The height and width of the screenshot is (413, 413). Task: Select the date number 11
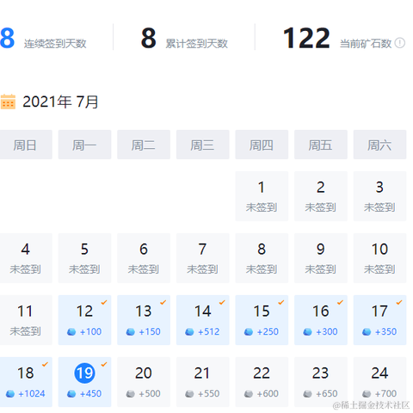(x=25, y=311)
